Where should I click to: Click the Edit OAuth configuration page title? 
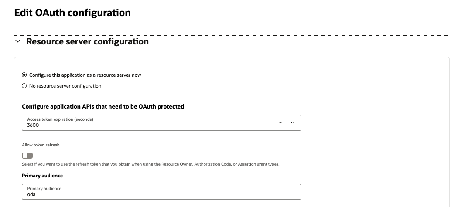(x=72, y=13)
